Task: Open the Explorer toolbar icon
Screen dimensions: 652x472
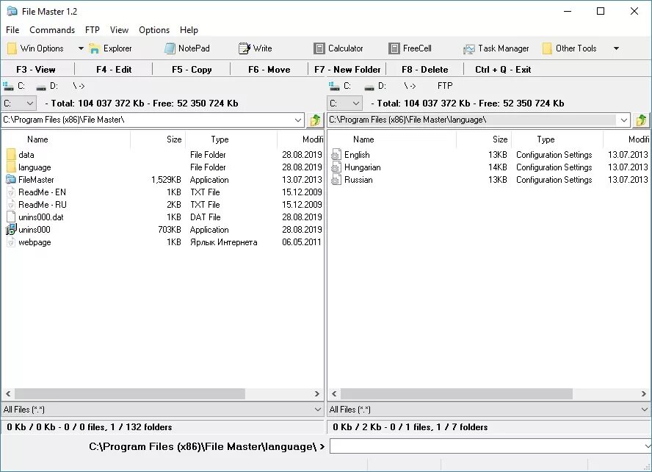Action: 95,48
